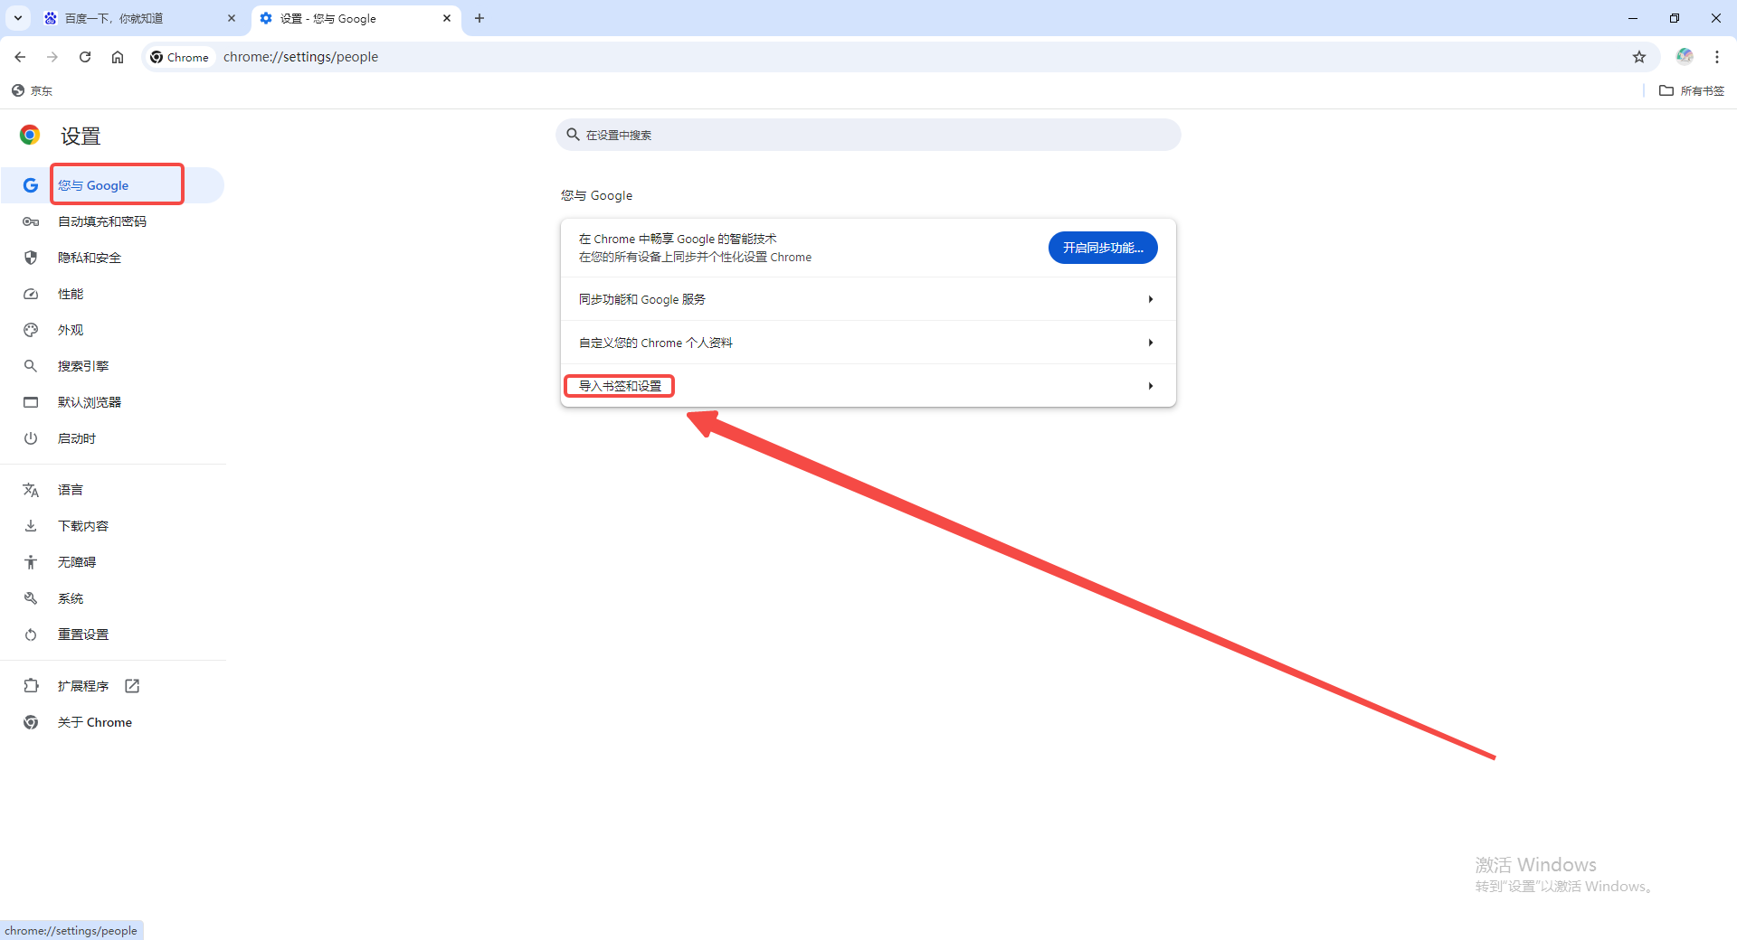
Task: Open 语言 settings section
Action: 113,490
